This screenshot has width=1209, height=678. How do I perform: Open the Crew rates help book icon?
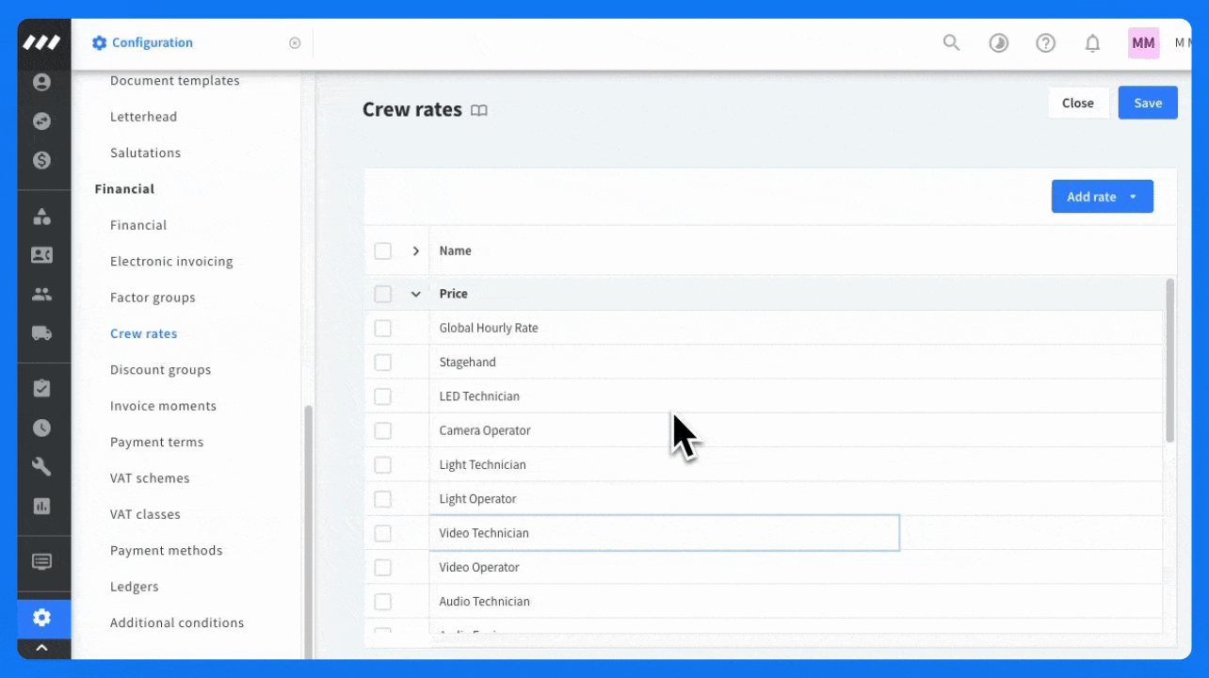[479, 110]
